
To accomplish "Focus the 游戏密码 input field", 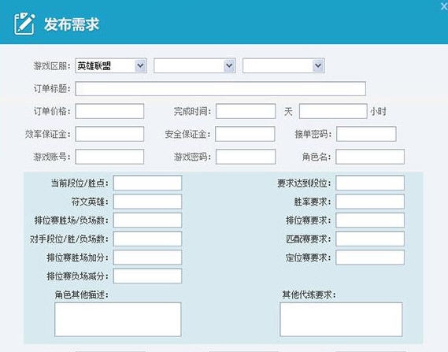I will (x=246, y=157).
